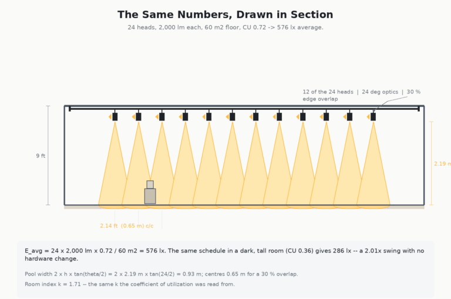
Task: Click the sixth track head from left
Action: (233, 116)
